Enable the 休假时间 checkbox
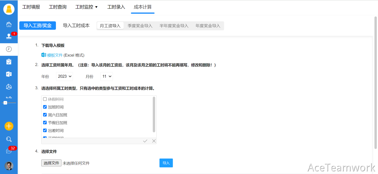378x174 pixels. [45, 99]
